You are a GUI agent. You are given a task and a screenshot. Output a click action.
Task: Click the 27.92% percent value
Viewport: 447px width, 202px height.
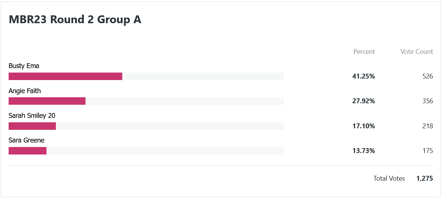click(x=363, y=101)
